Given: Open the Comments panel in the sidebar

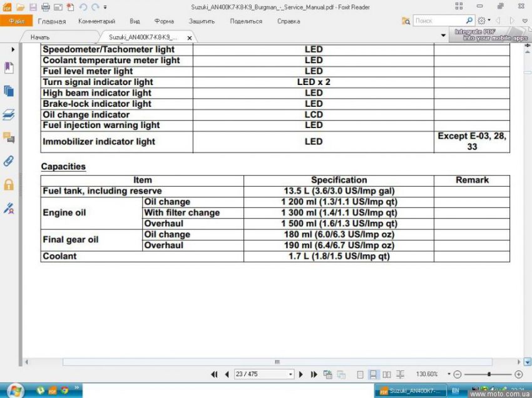Looking at the screenshot, I should [x=9, y=137].
